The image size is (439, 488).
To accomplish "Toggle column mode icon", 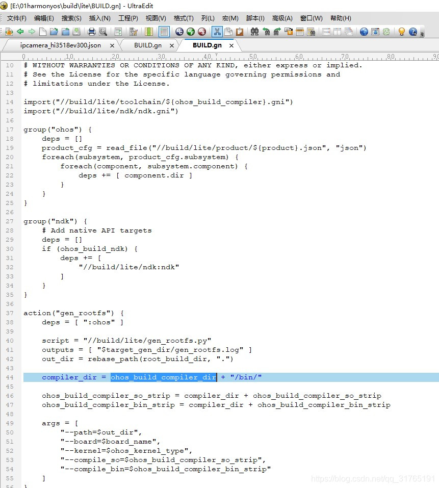I will (149, 32).
